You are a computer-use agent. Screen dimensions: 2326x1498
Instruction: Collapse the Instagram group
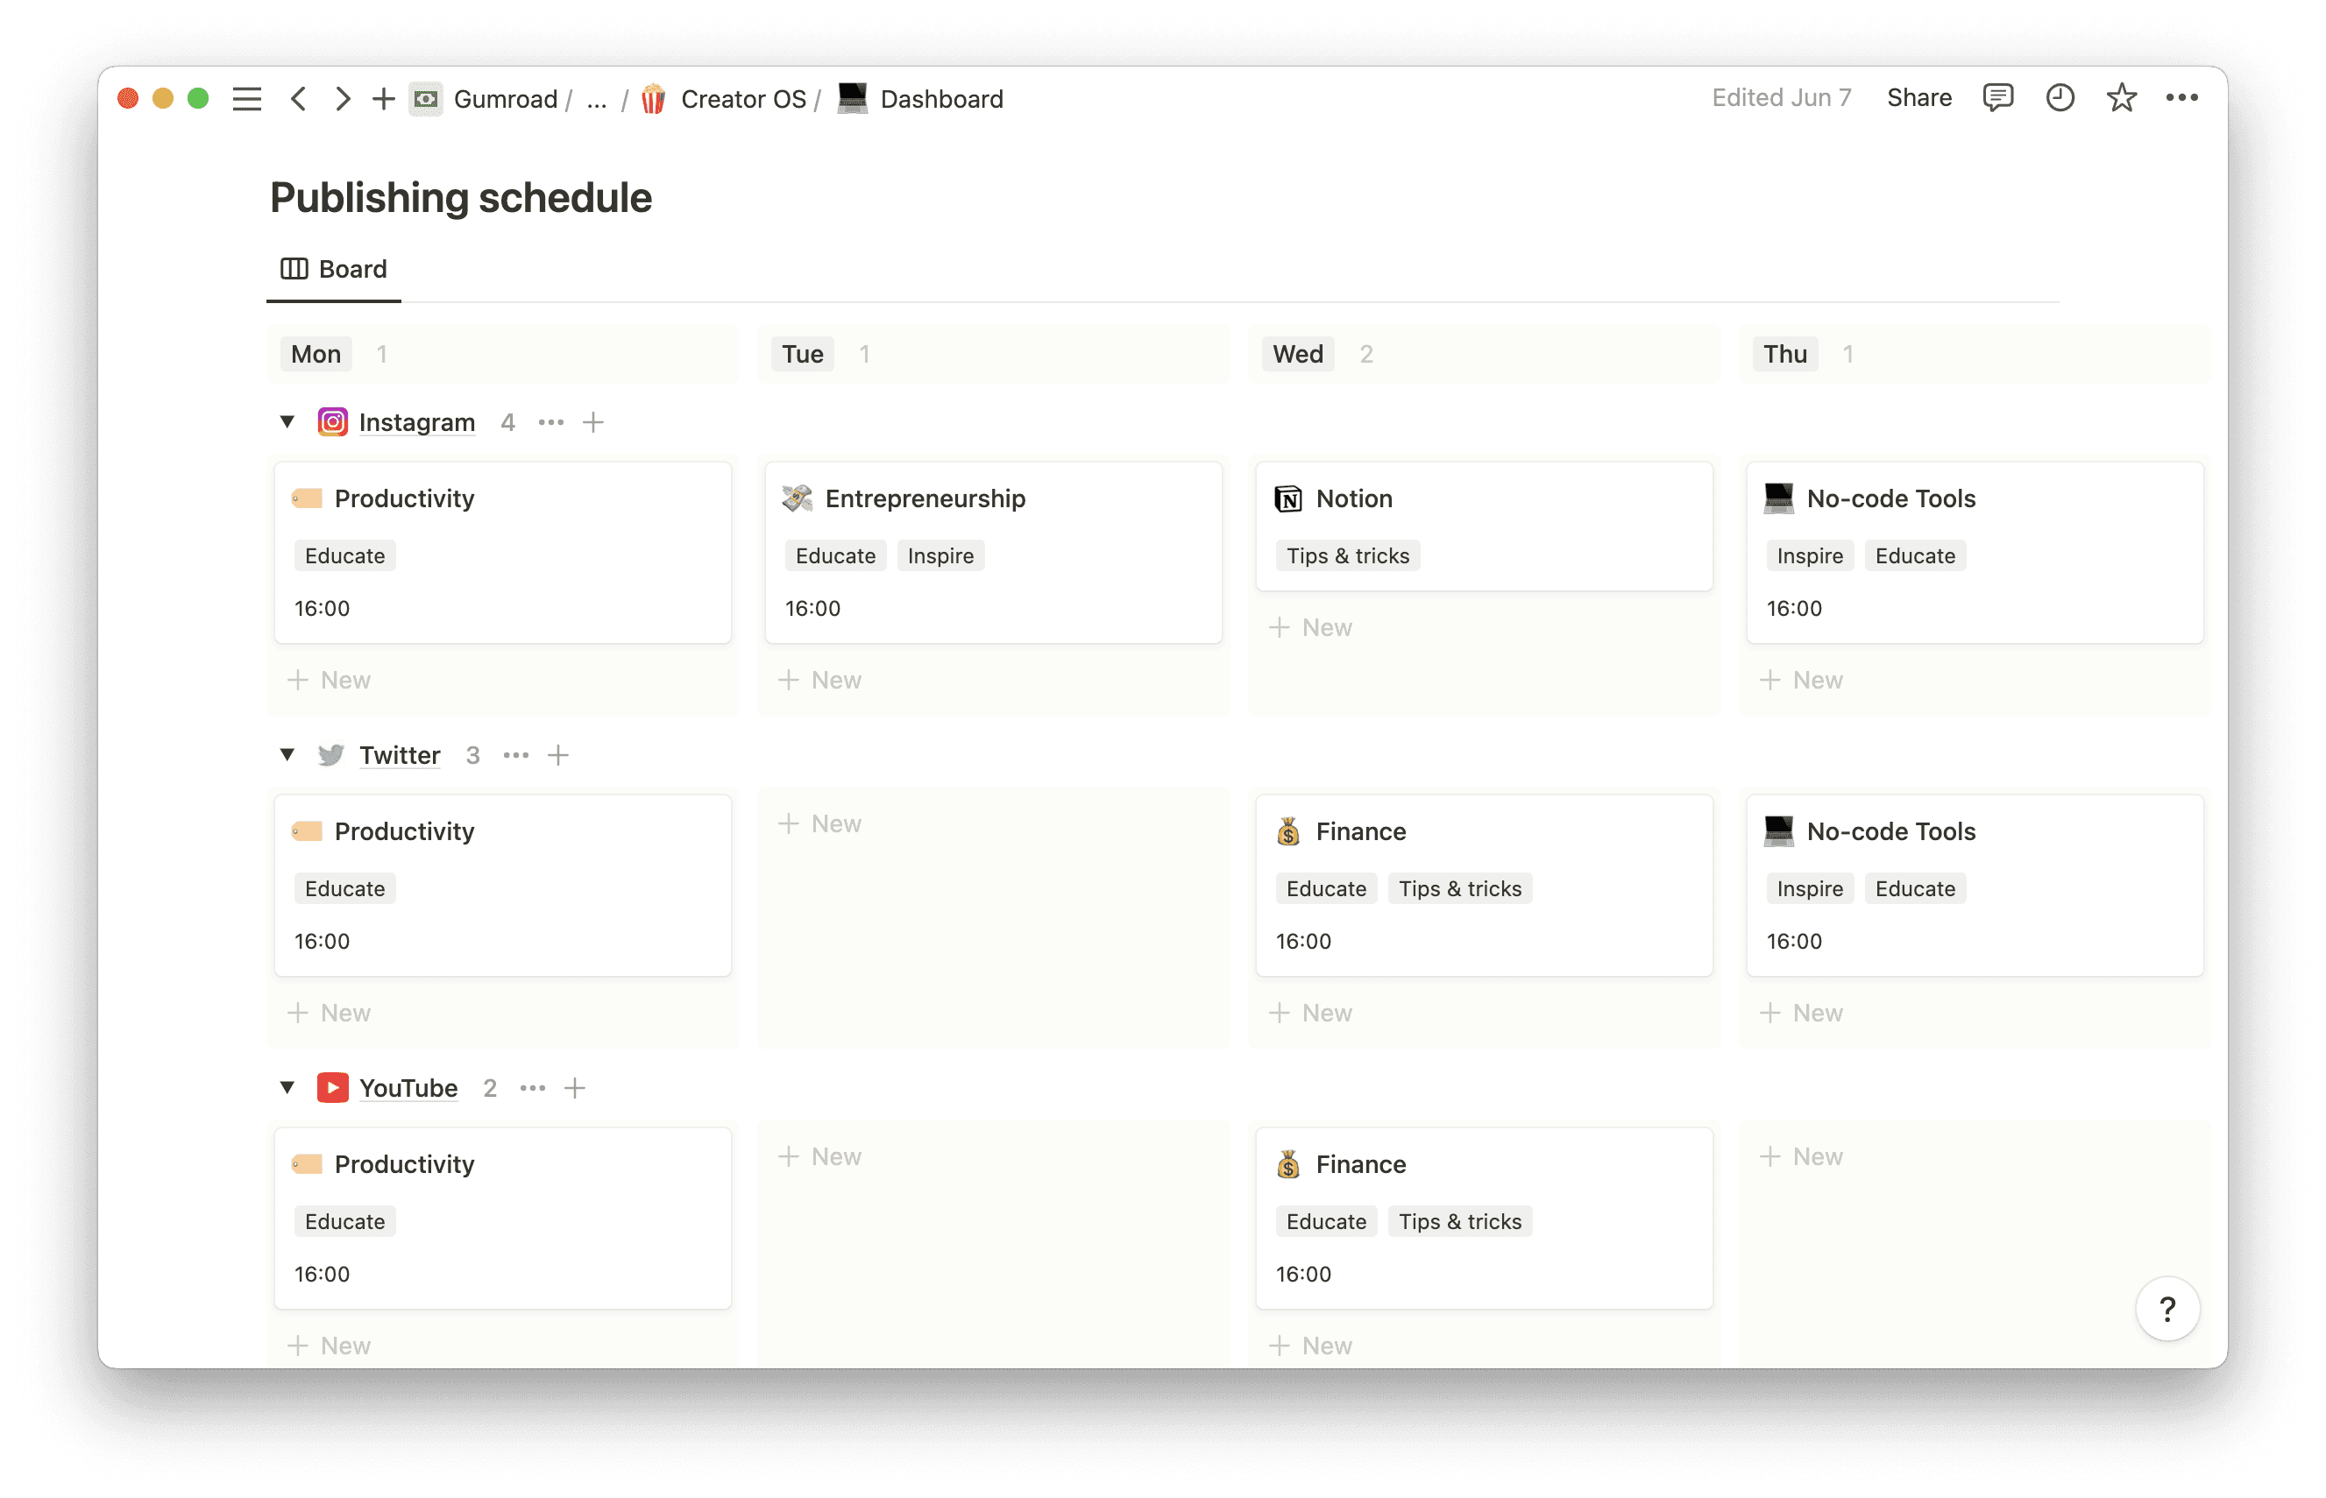[287, 422]
